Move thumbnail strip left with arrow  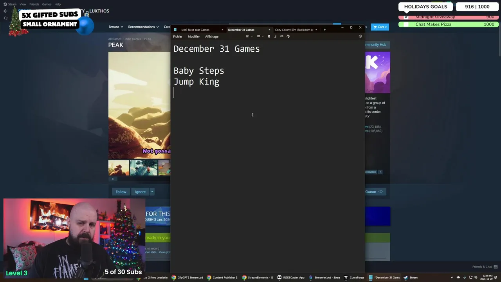point(113,179)
